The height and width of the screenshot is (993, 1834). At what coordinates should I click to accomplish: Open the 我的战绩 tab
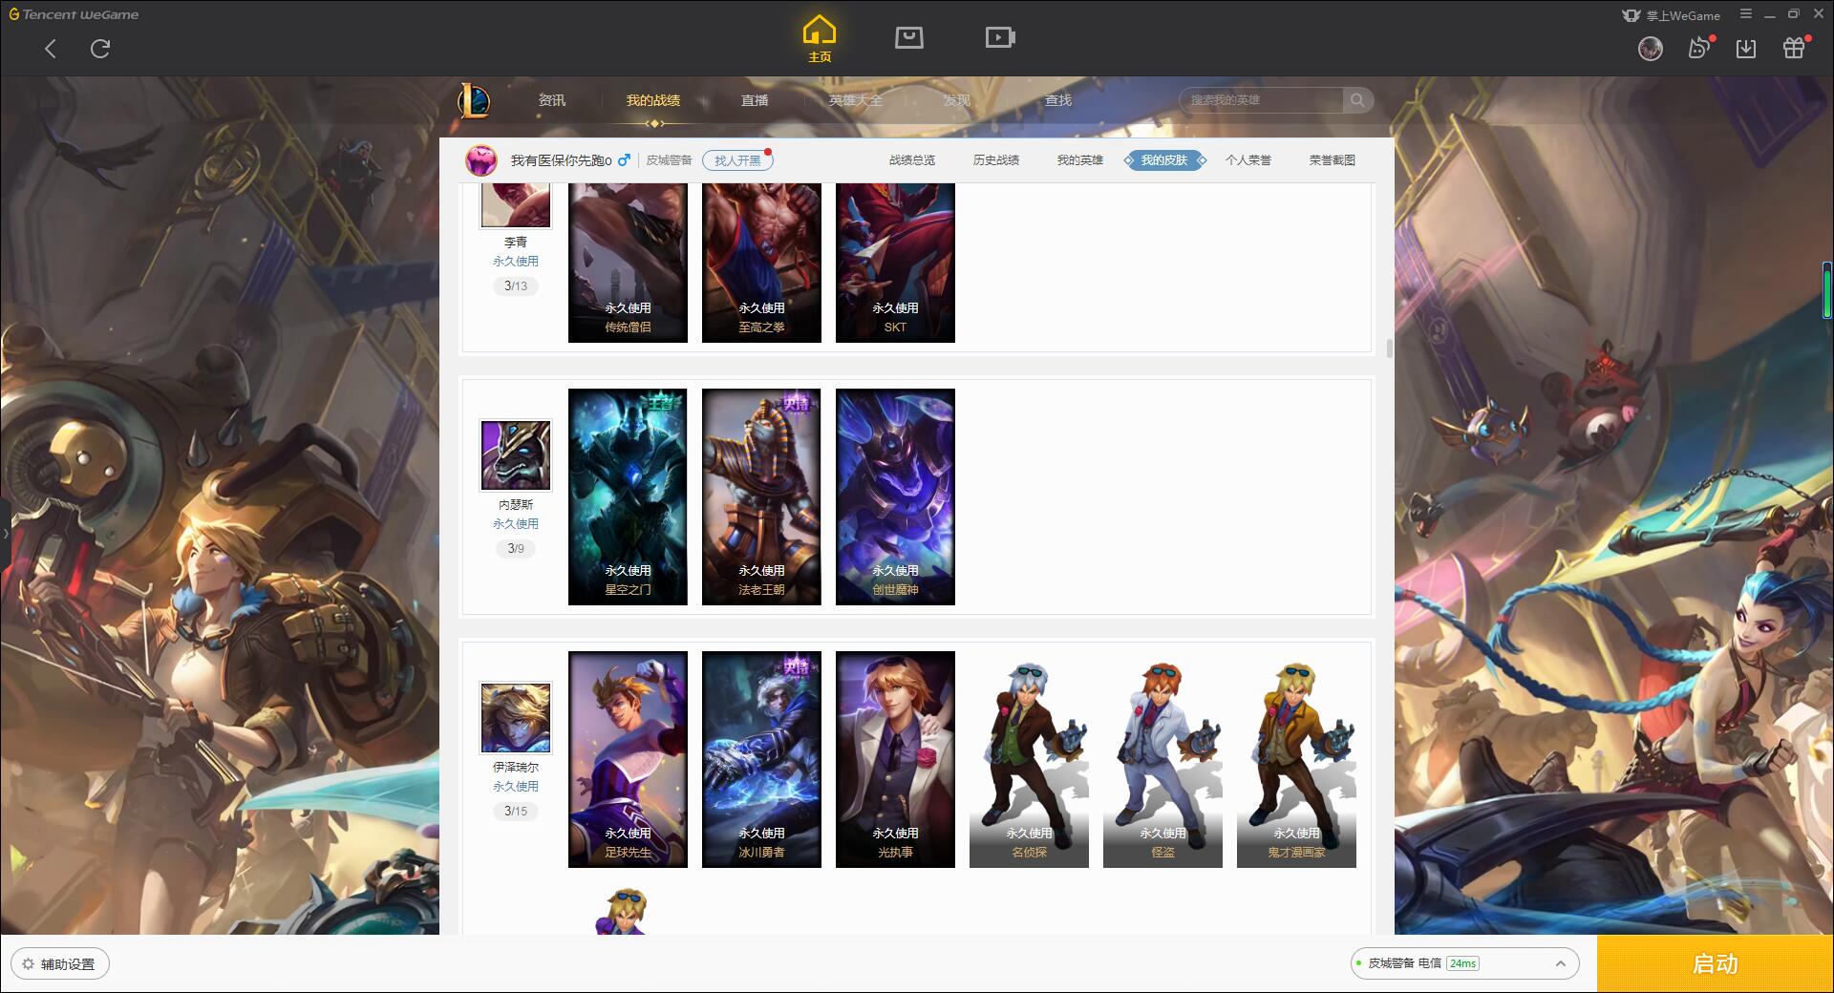point(653,100)
